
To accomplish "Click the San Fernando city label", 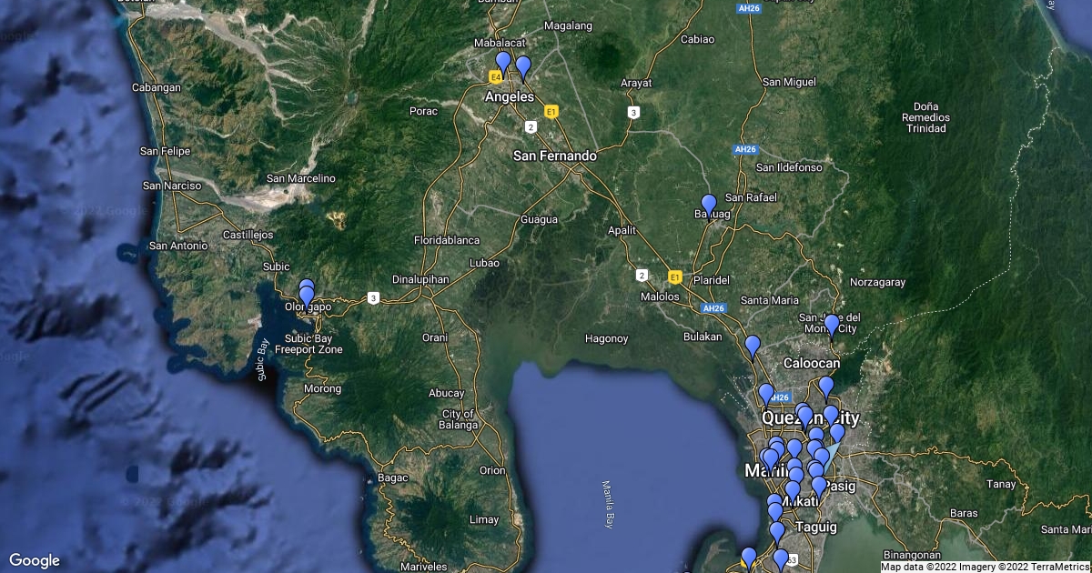I will pos(555,156).
